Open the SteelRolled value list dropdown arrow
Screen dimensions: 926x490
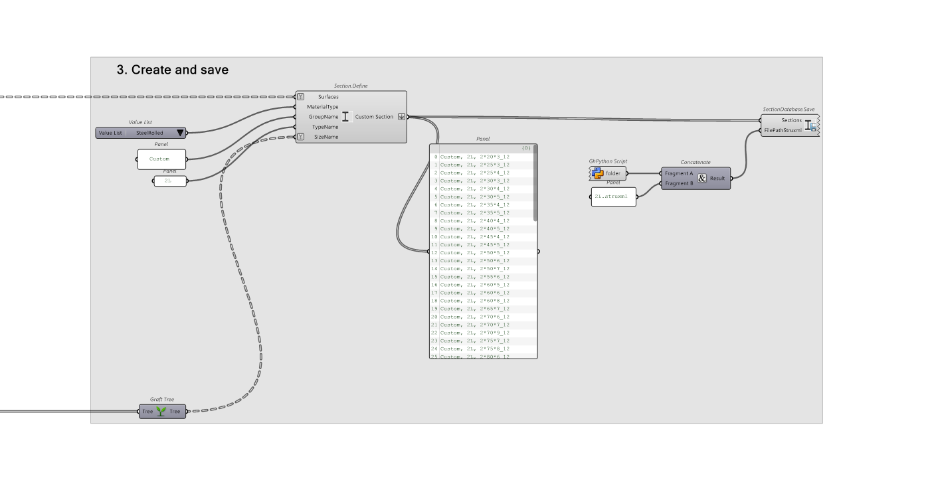tap(179, 133)
